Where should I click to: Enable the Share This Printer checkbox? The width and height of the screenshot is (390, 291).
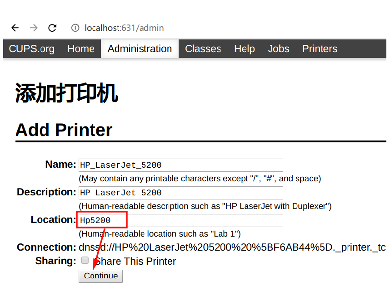coord(85,261)
